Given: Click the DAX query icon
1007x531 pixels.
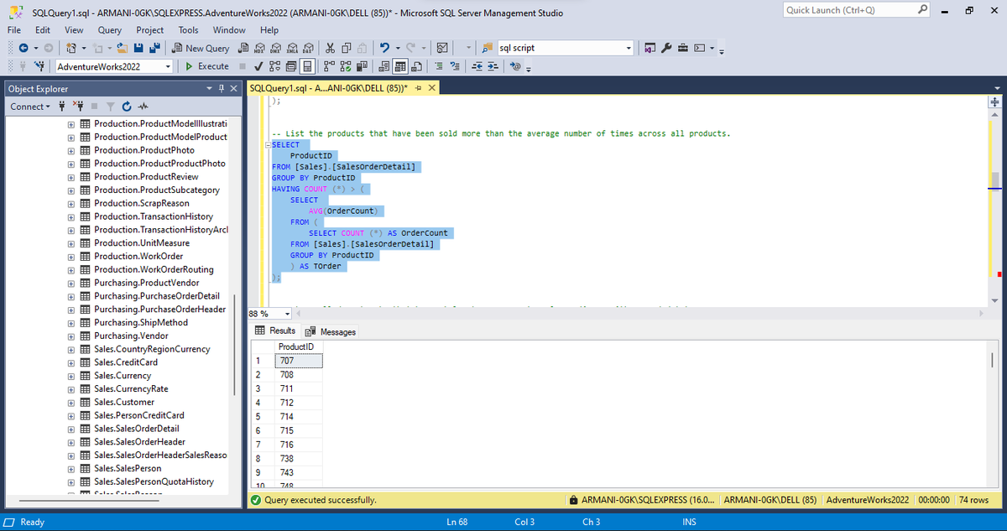Looking at the screenshot, I should (x=309, y=49).
